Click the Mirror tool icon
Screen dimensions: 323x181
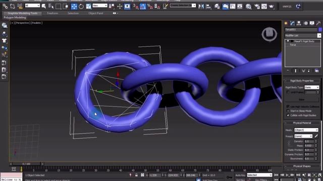(201, 7)
